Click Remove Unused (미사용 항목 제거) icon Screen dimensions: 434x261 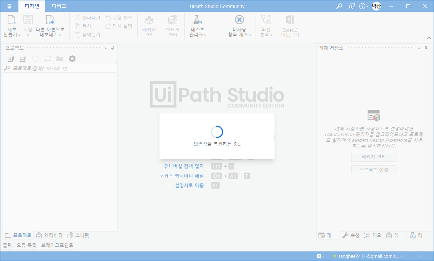[x=239, y=20]
